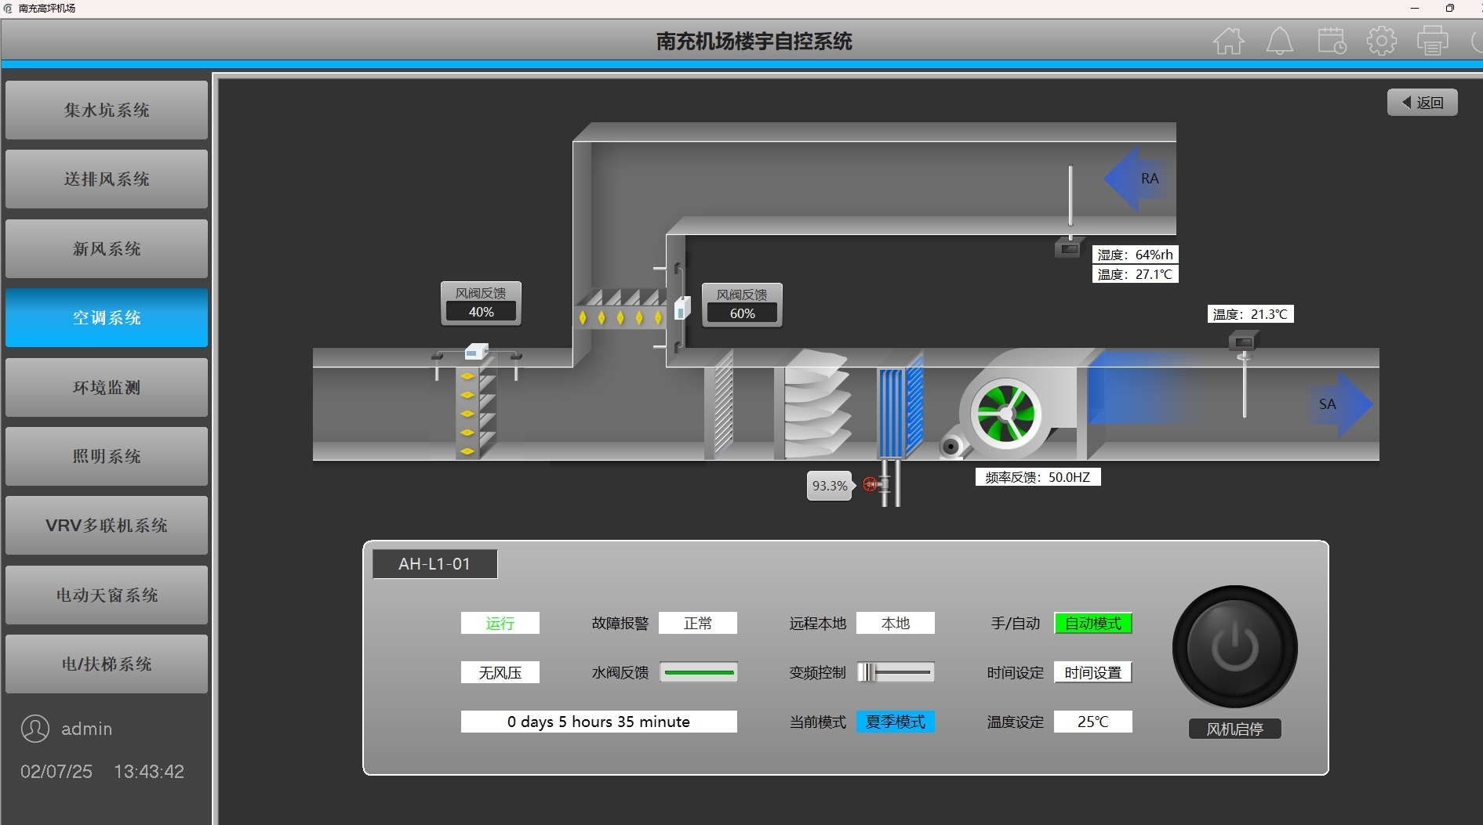This screenshot has width=1483, height=825.
Task: Toggle the fan power button
Action: coord(1234,648)
